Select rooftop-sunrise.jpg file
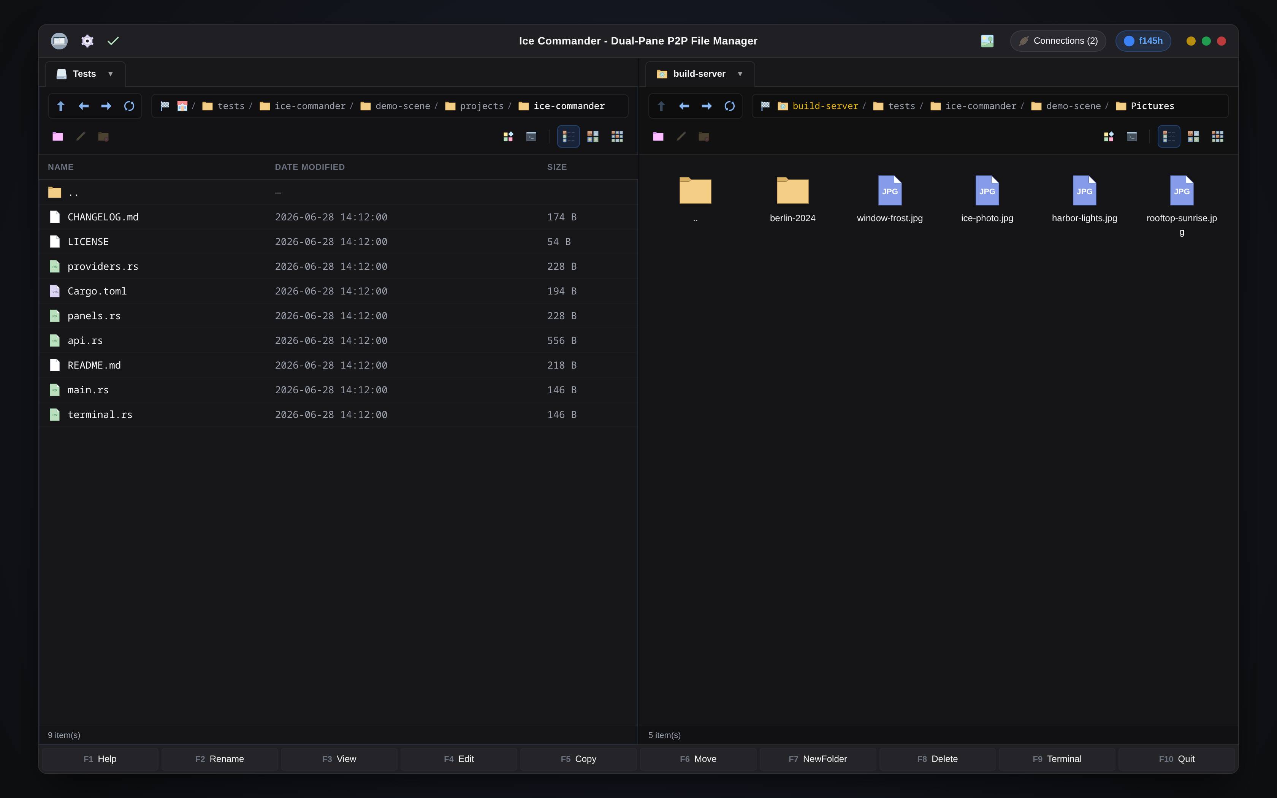This screenshot has width=1277, height=798. tap(1182, 206)
